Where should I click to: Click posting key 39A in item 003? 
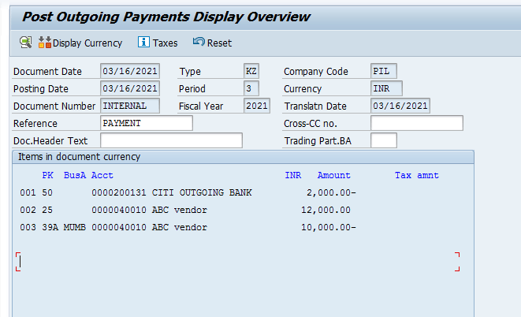click(x=50, y=227)
